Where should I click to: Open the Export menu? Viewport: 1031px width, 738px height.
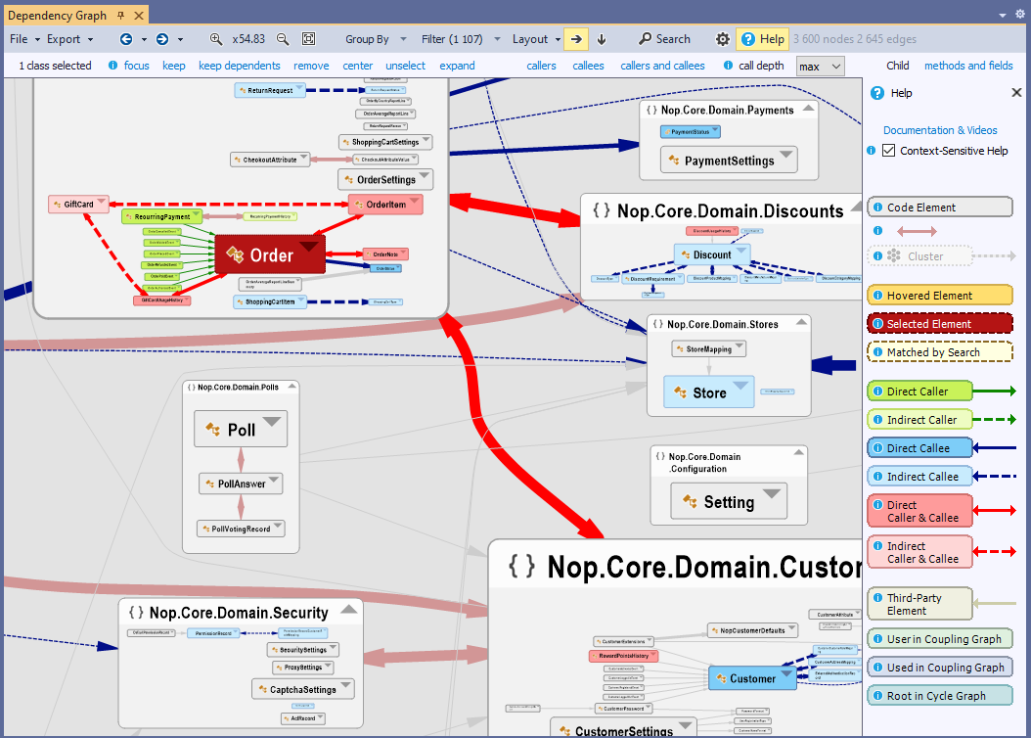point(69,39)
